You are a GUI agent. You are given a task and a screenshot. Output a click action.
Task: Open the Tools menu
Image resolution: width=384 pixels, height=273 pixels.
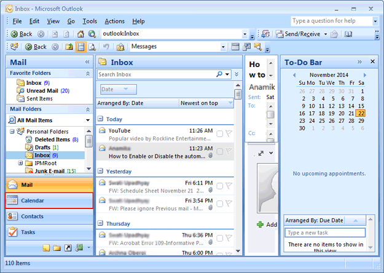pos(90,22)
